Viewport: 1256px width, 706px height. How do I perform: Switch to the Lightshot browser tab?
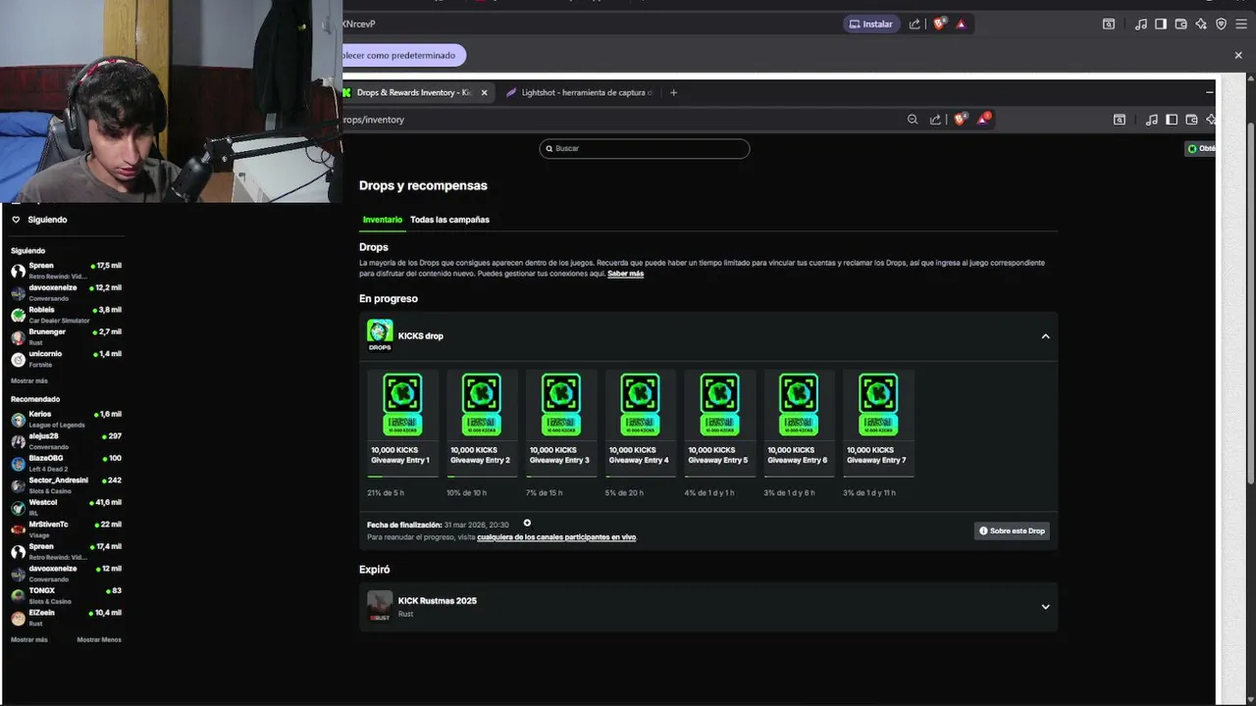tap(579, 92)
